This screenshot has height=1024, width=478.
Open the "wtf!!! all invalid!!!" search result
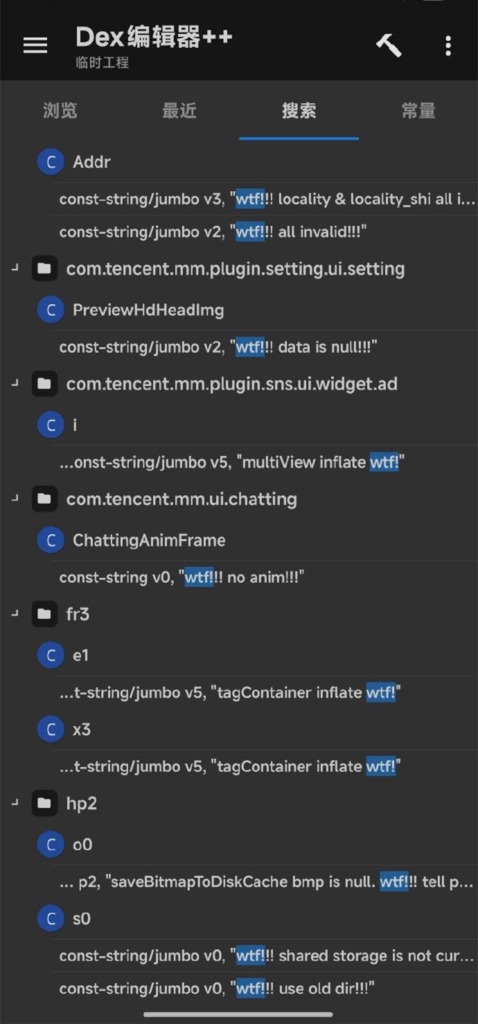pos(212,232)
